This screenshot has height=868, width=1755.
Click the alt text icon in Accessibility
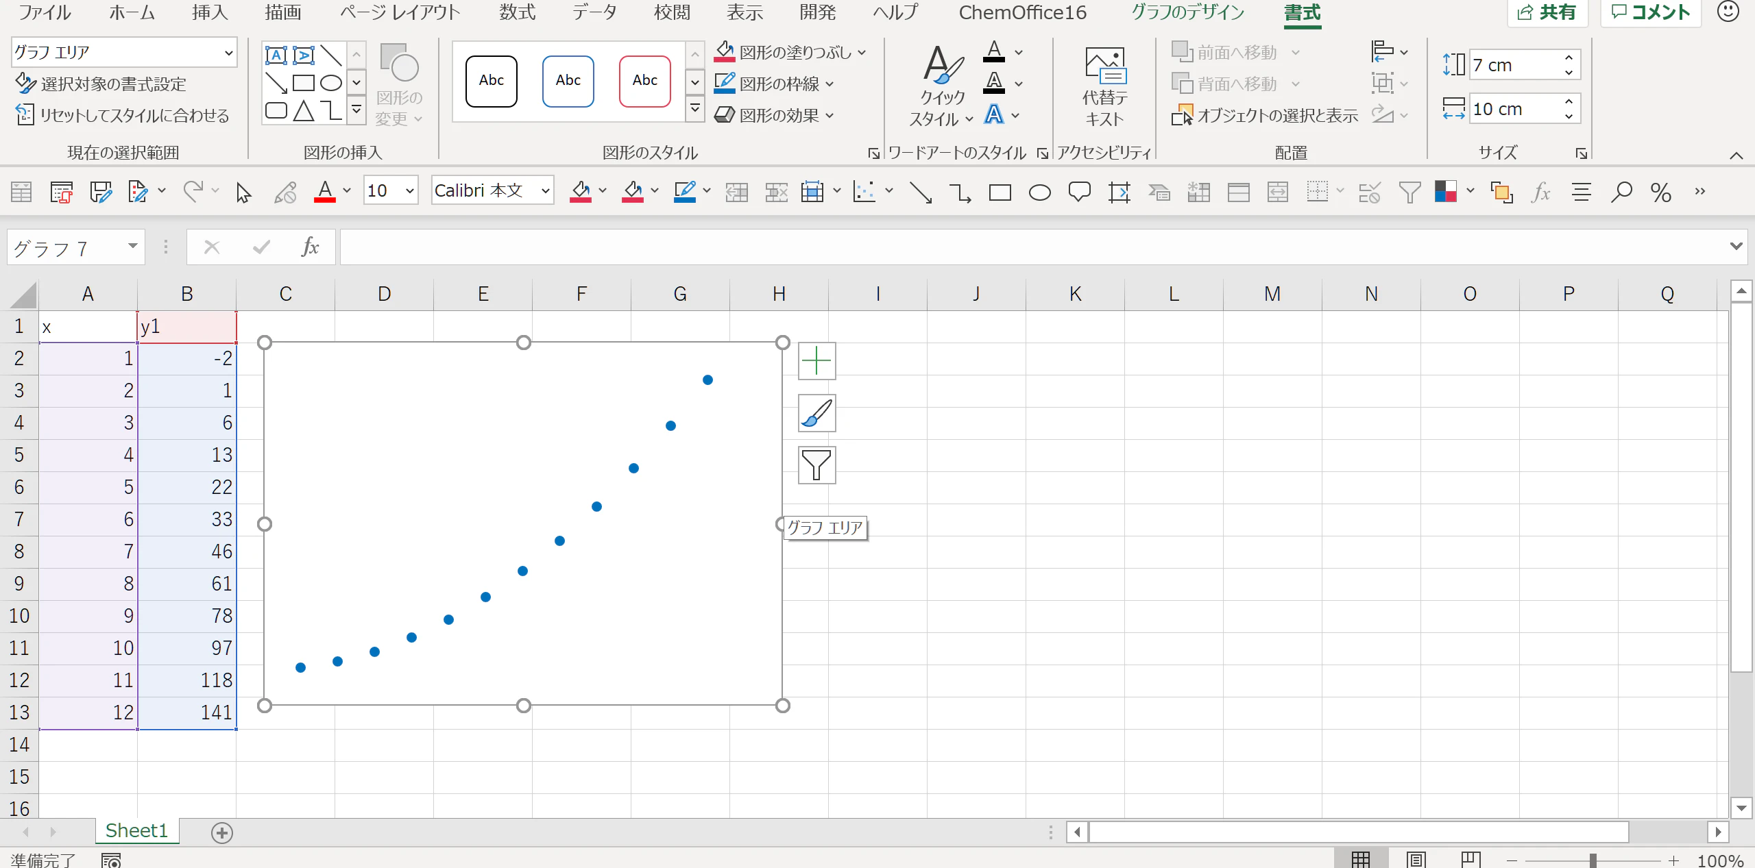coord(1104,86)
